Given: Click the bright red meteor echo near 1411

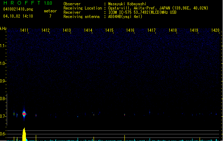Looking at the screenshot, I should [x=24, y=114].
